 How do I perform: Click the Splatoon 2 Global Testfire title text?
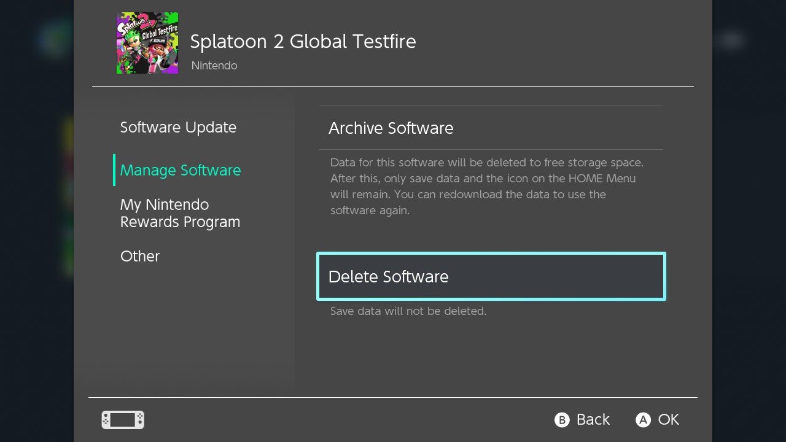point(303,41)
